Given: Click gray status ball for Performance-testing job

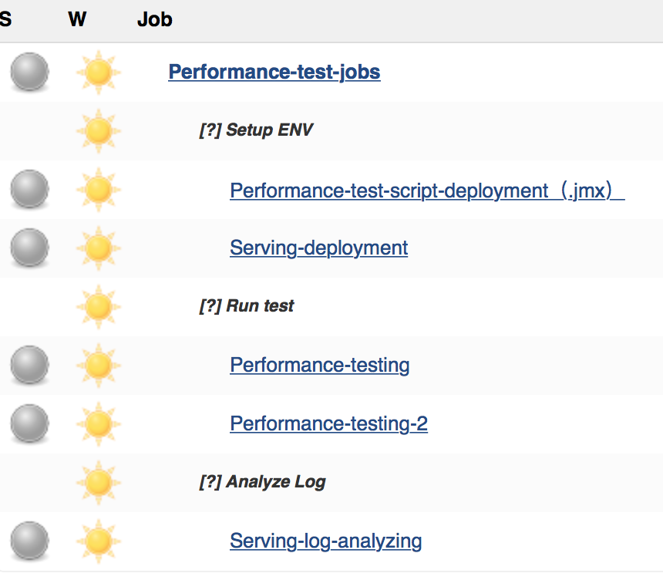Looking at the screenshot, I should click(29, 365).
